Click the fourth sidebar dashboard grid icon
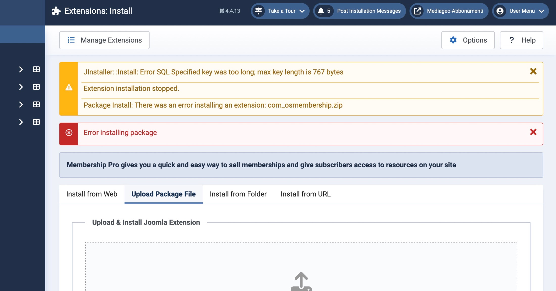 tap(36, 122)
